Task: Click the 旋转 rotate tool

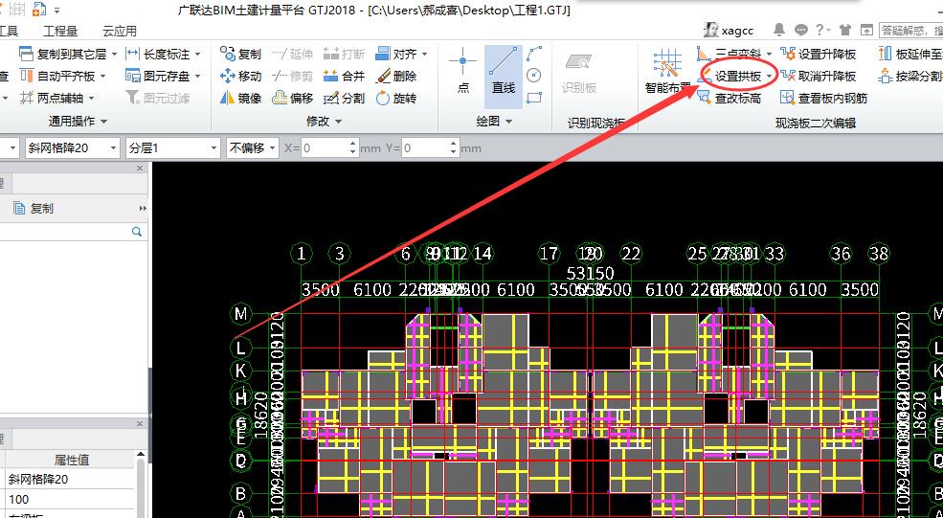Action: pos(395,98)
